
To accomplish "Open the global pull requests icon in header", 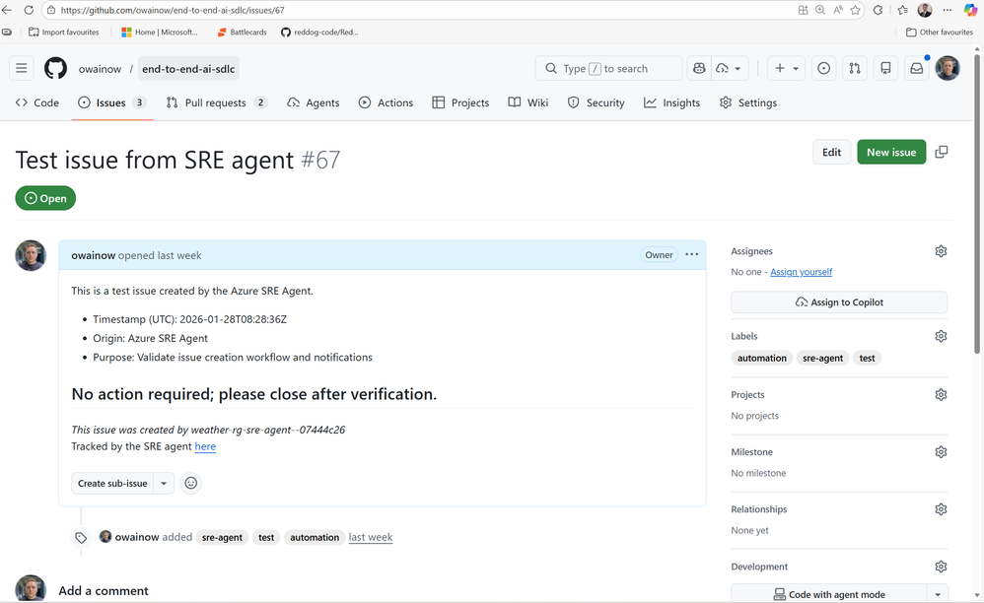I will point(855,68).
